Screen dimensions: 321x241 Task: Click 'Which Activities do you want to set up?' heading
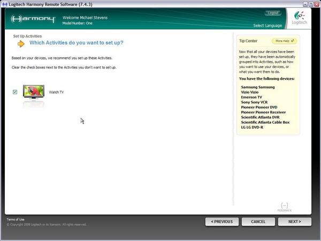(x=77, y=43)
